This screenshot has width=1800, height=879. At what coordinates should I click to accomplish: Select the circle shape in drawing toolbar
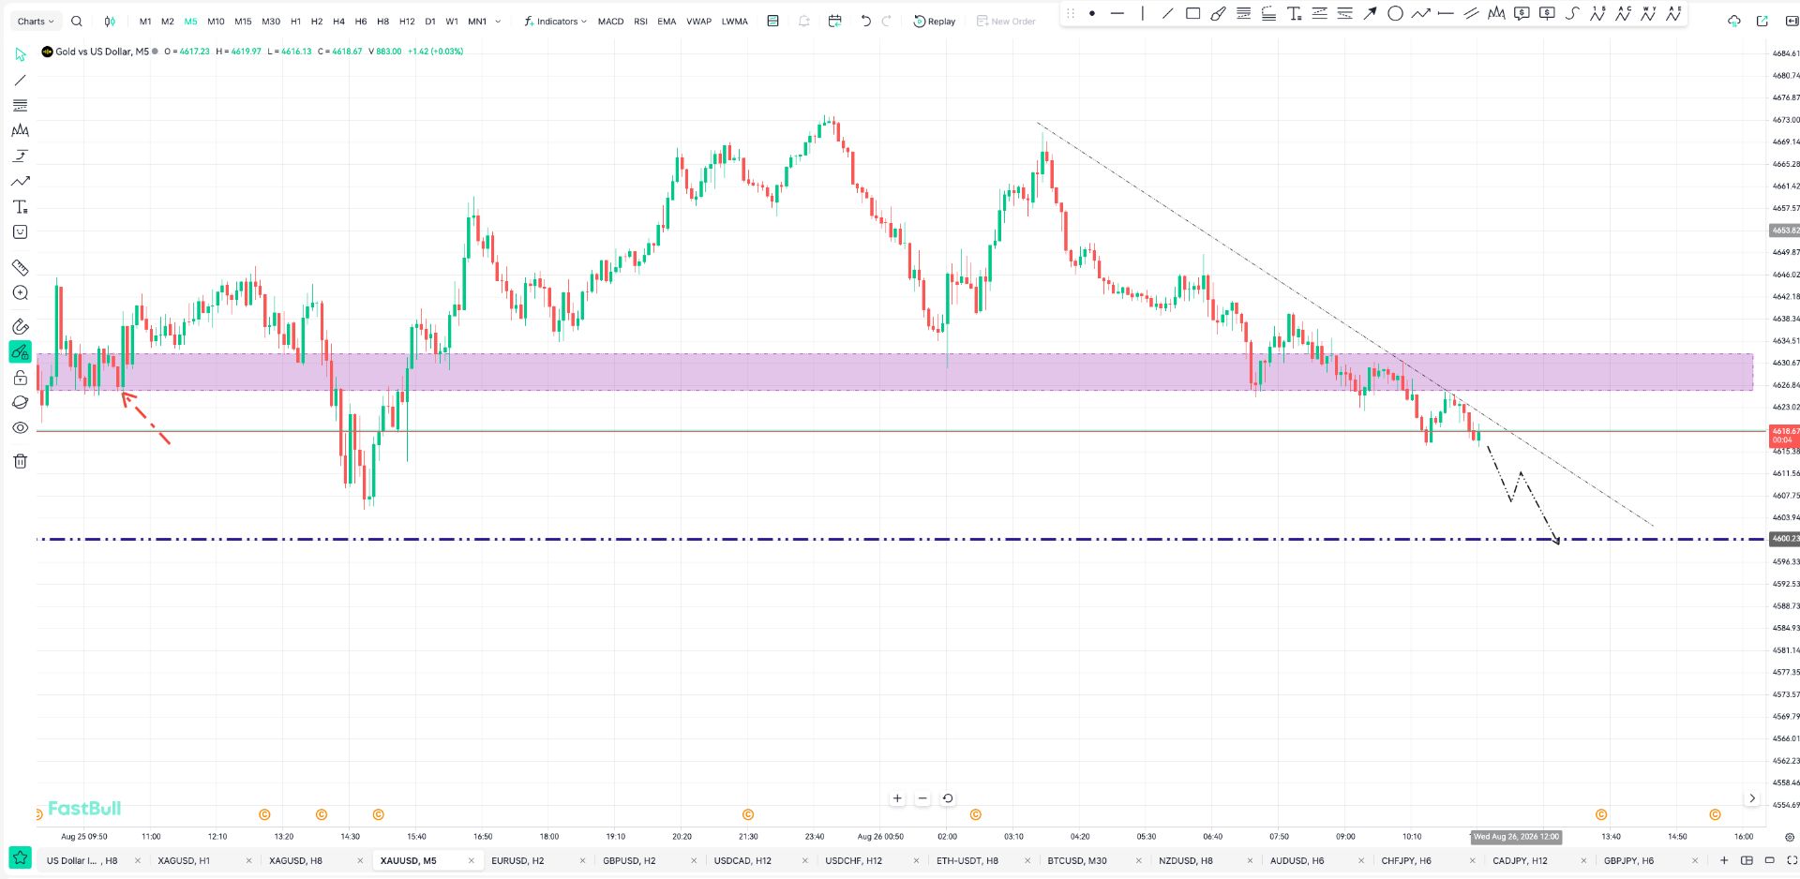point(1395,13)
